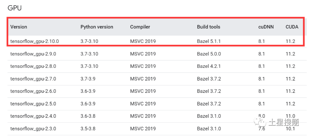Click cuDNN 8.1 in the tensorflow_gpu-2.10.0 row
Viewport: 309px width, 136px height.
[x=262, y=41]
